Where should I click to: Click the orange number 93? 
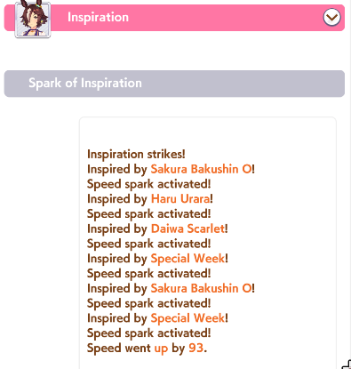(196, 348)
